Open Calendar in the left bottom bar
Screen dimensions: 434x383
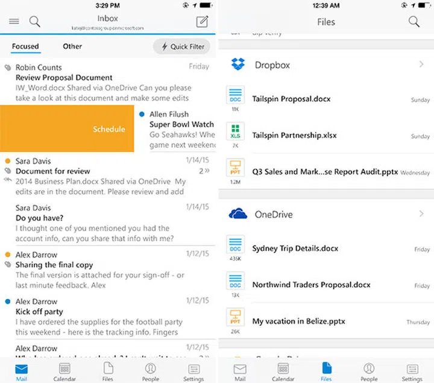(x=63, y=372)
